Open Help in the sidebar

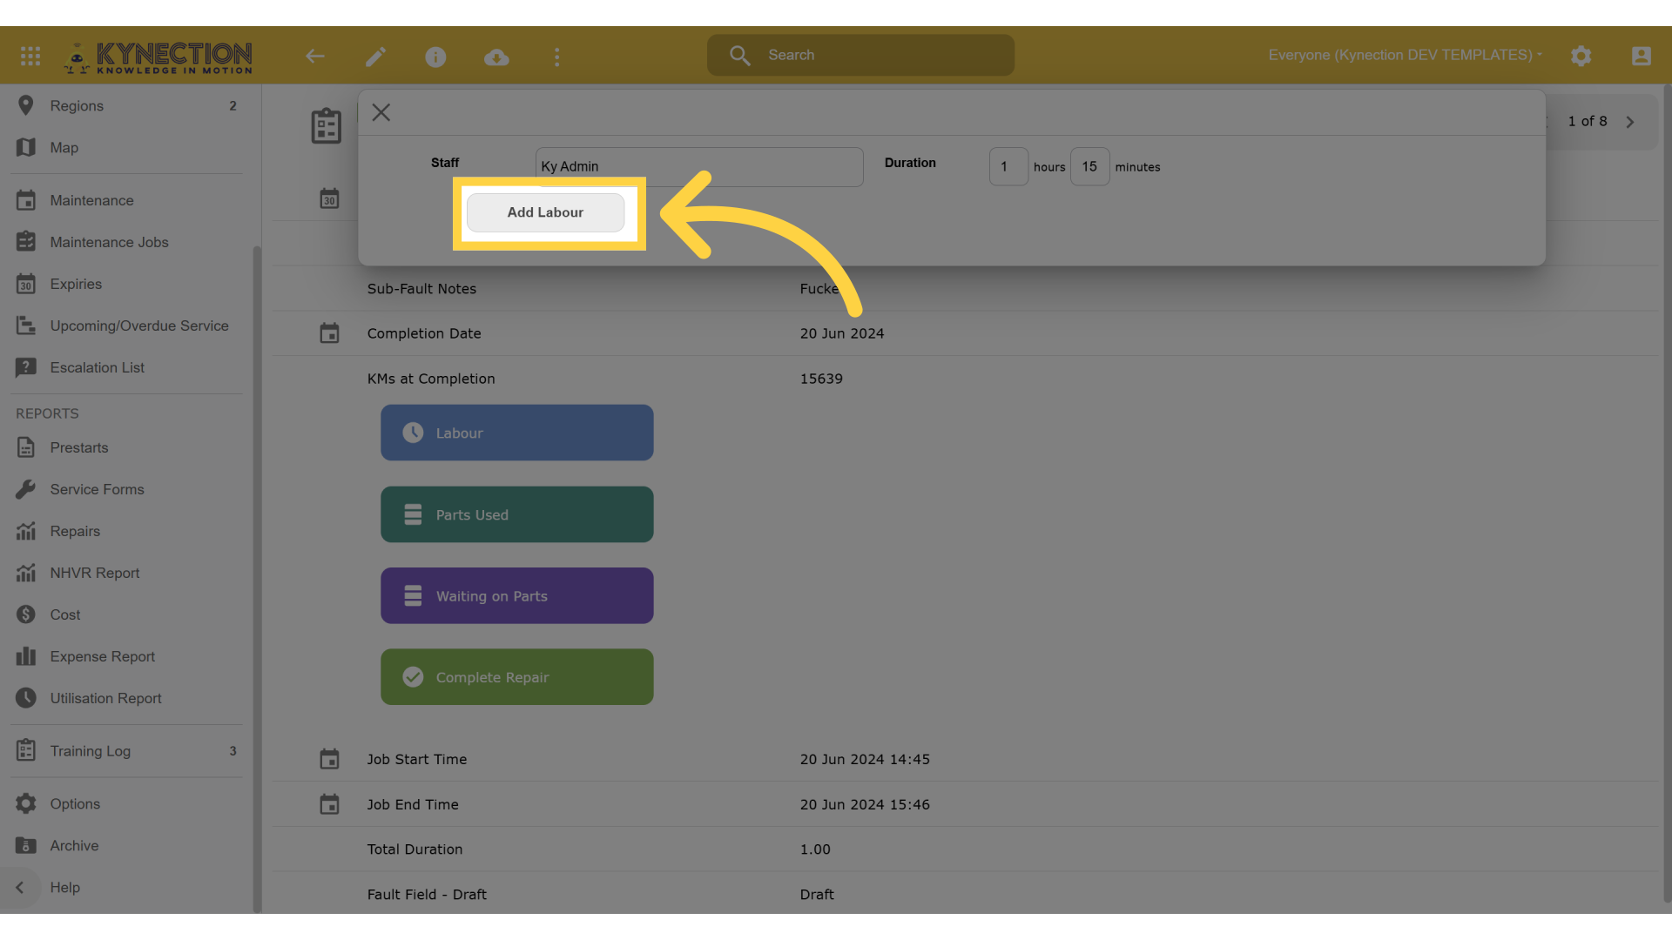tap(64, 887)
